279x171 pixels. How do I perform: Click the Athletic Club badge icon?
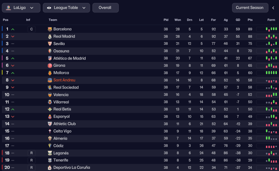[50, 124]
